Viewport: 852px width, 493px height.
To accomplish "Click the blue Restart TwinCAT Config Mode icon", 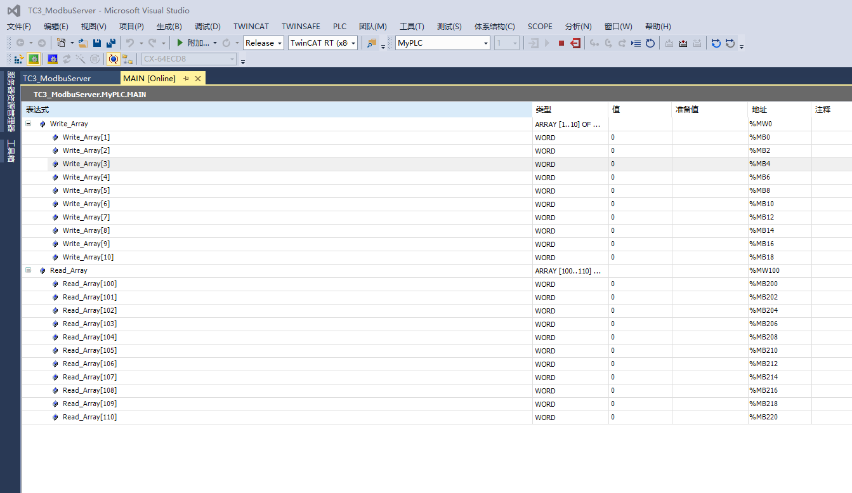I will [53, 59].
